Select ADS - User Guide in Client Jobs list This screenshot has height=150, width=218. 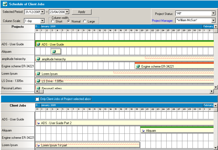(x=18, y=119)
